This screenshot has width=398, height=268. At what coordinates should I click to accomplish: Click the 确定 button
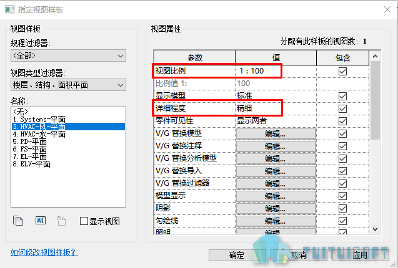tap(237, 255)
